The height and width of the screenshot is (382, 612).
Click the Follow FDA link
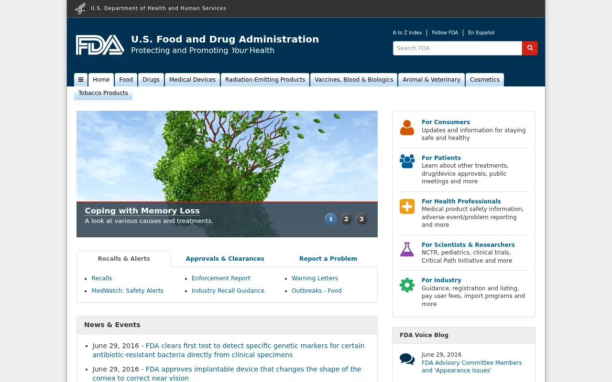coord(445,33)
